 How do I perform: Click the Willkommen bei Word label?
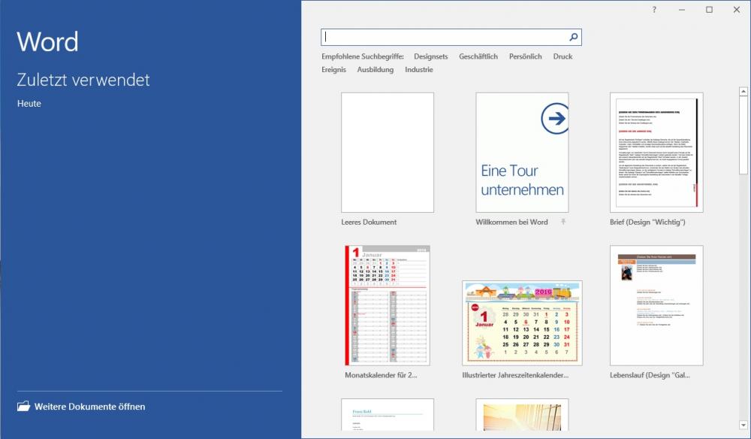pyautogui.click(x=511, y=222)
